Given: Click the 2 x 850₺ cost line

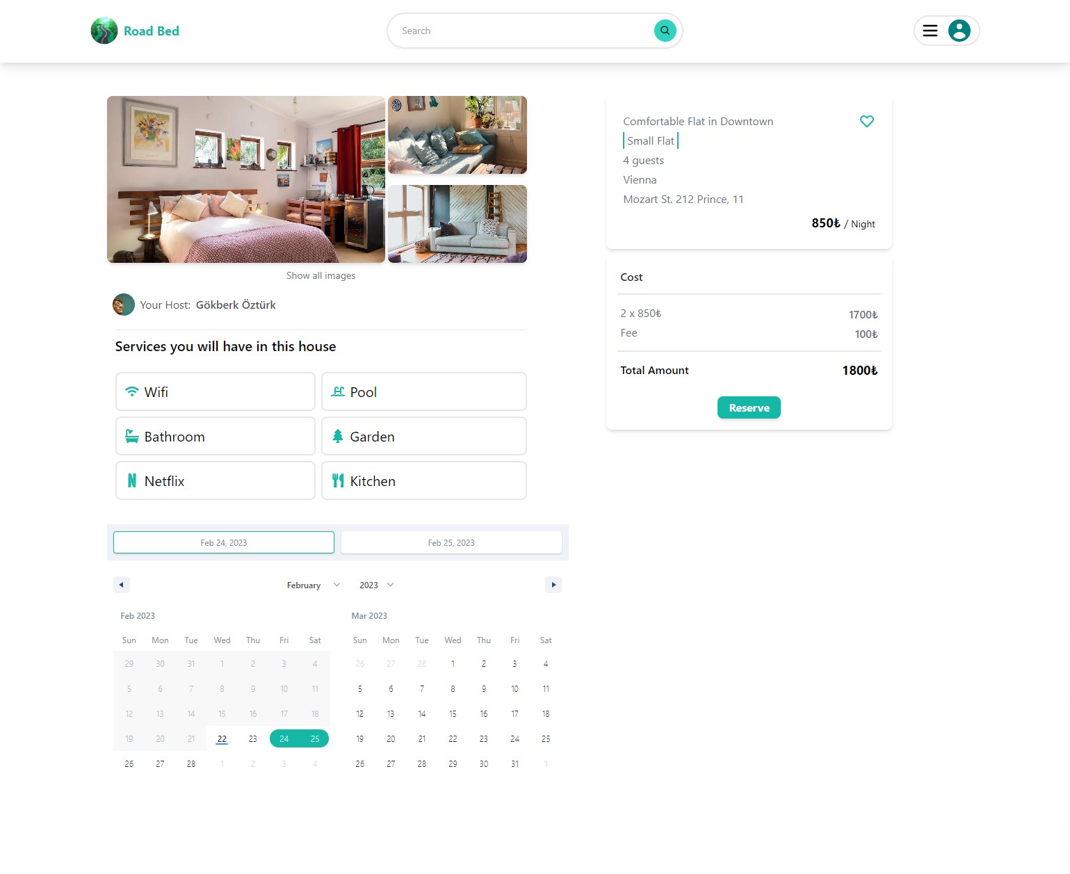Looking at the screenshot, I should click(640, 313).
